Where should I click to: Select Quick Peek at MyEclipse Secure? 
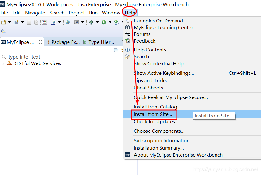click(x=192, y=97)
